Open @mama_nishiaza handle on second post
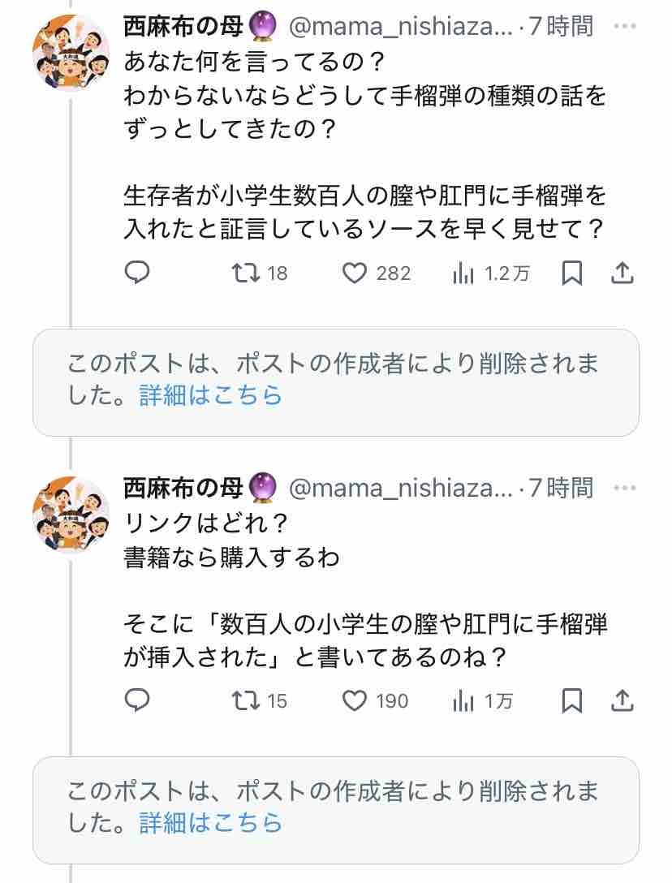The image size is (672, 883). click(x=400, y=488)
